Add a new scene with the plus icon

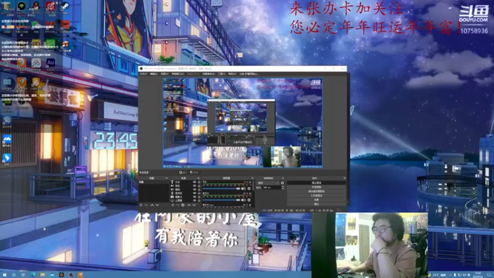(x=141, y=205)
